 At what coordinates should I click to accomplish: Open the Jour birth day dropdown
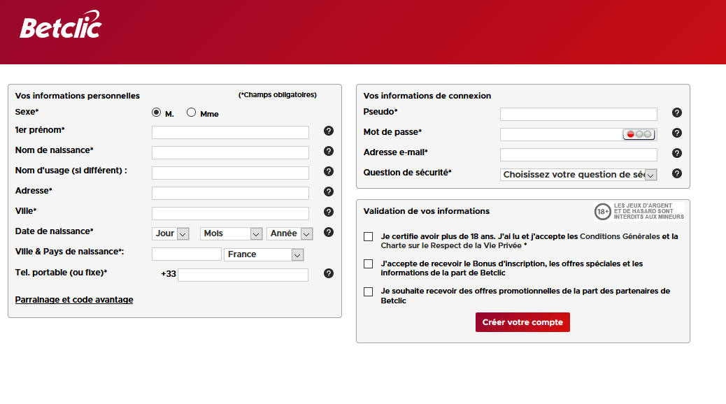pos(171,233)
